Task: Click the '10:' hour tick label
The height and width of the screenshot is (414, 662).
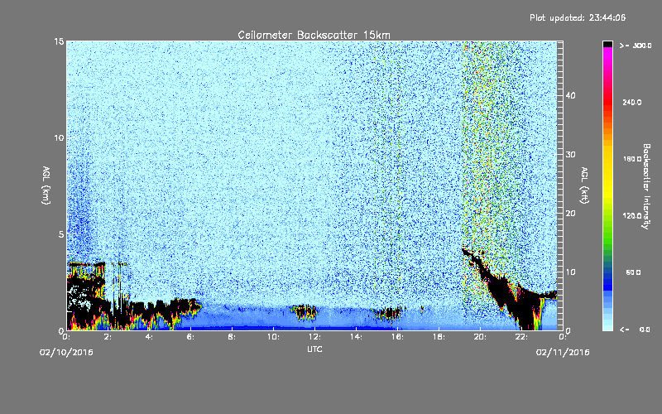Action: tap(273, 337)
